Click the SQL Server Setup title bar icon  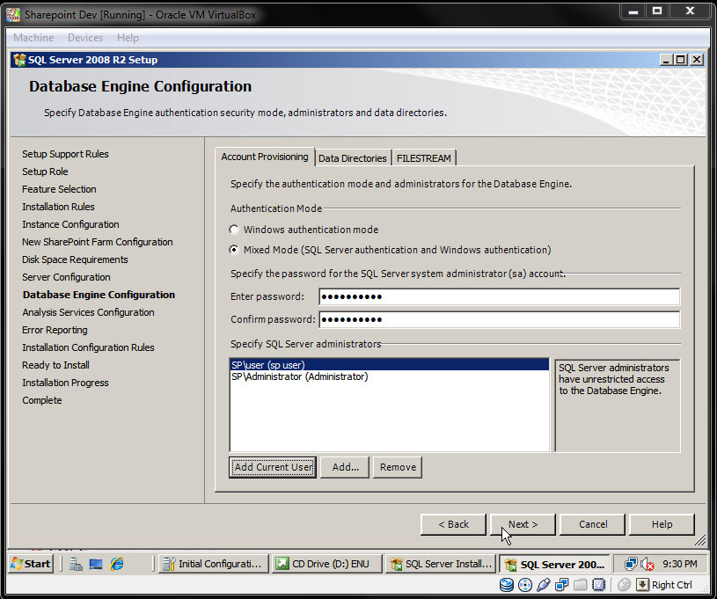pos(19,60)
